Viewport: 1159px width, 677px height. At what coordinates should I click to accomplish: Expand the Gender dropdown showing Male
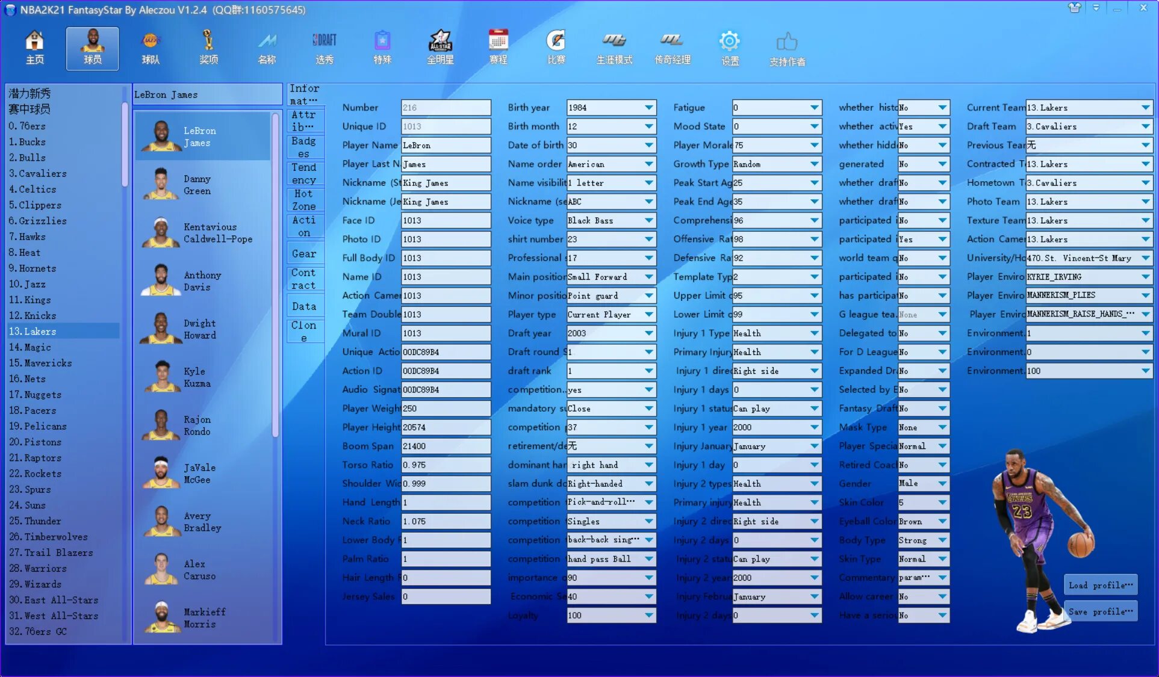tap(942, 483)
